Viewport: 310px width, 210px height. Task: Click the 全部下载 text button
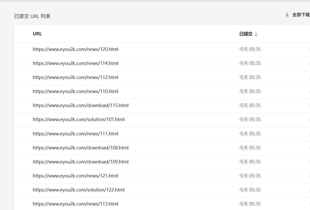pos(301,15)
